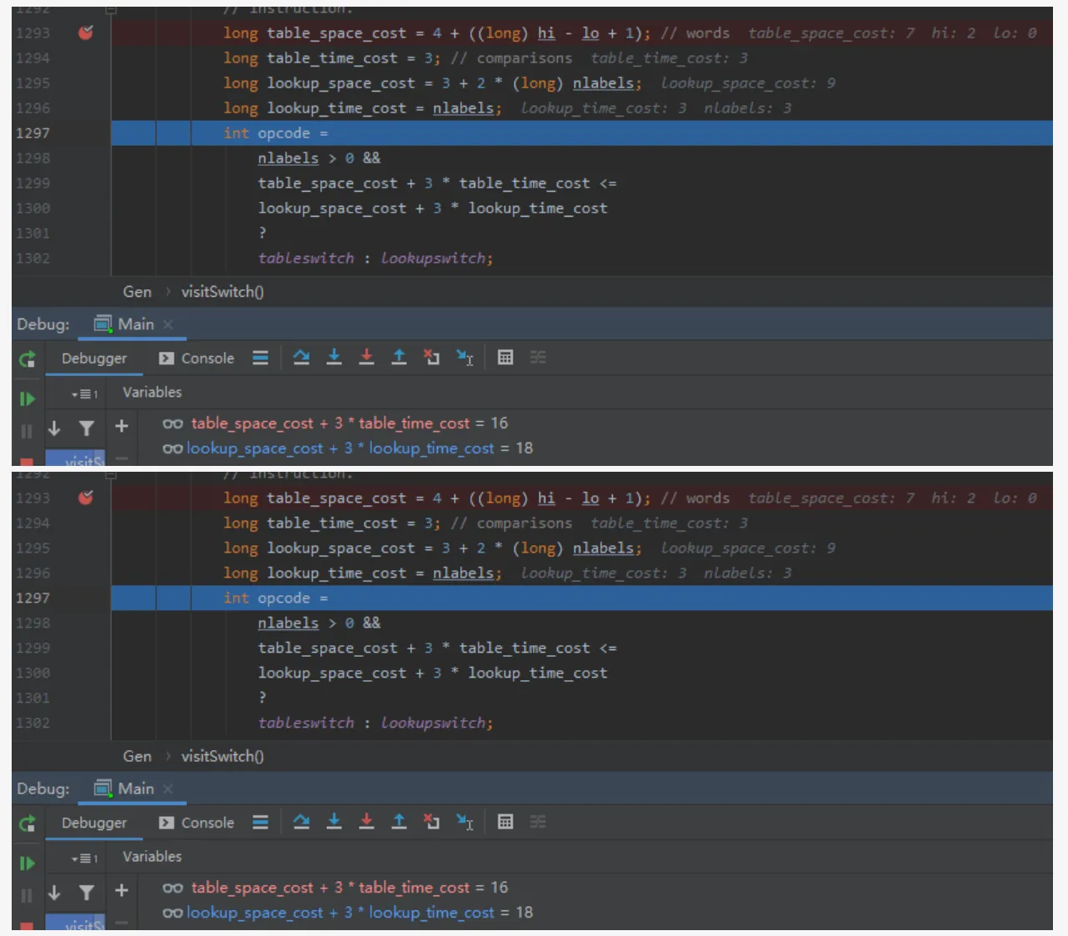Add new watch with plus in lower Variables
Viewport: 1068px width, 936px height.
coord(122,890)
